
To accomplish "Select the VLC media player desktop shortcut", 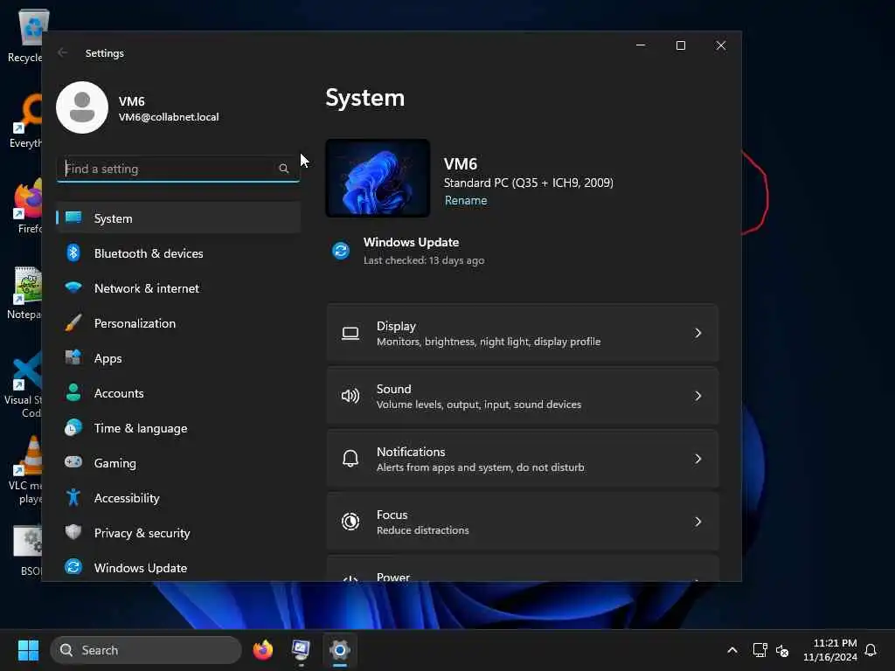I will (25, 471).
